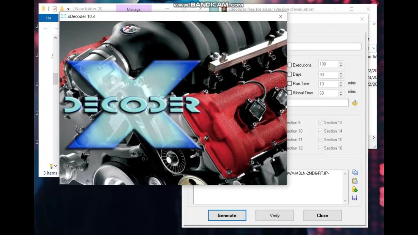This screenshot has height=235, width=418.
Task: Click the WinRAR toolbar overflow chevron
Action: [374, 24]
